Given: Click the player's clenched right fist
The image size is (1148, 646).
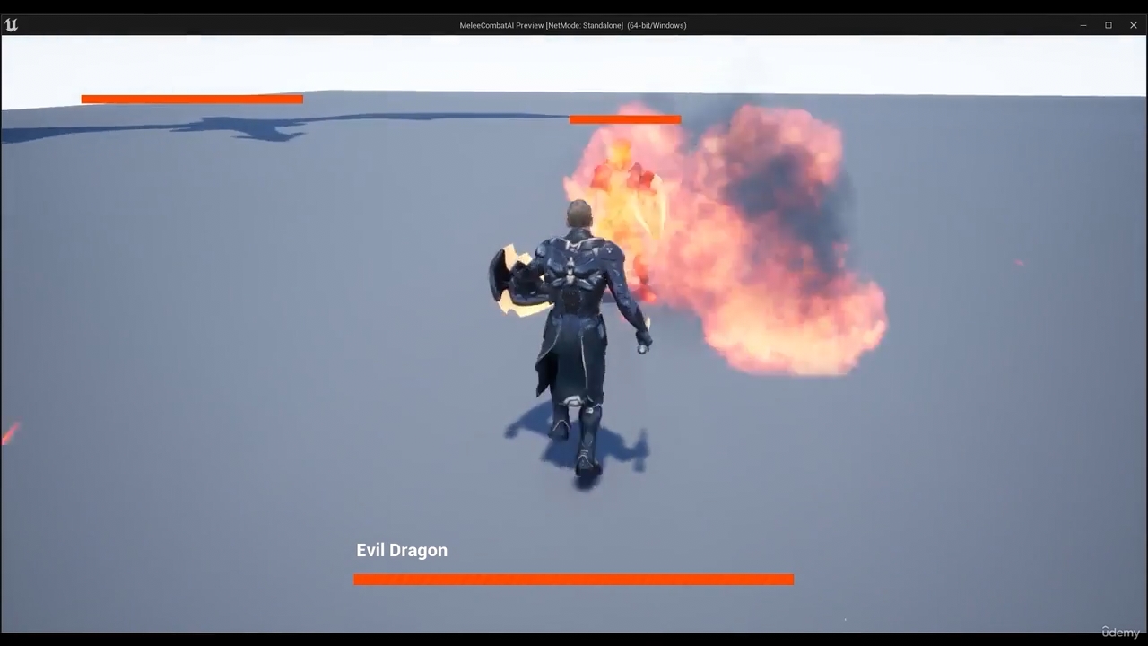Looking at the screenshot, I should (x=643, y=342).
